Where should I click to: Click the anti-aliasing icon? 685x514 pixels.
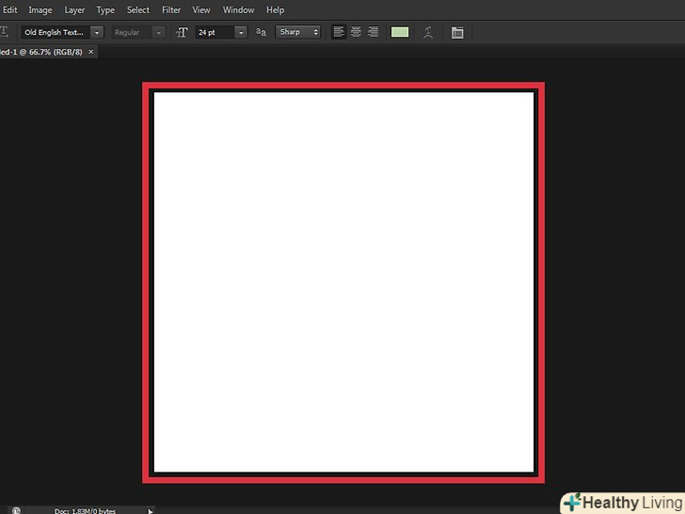click(261, 32)
